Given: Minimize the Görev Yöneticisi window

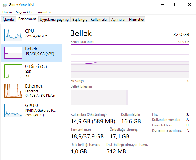Looking at the screenshot, I should (162, 5).
